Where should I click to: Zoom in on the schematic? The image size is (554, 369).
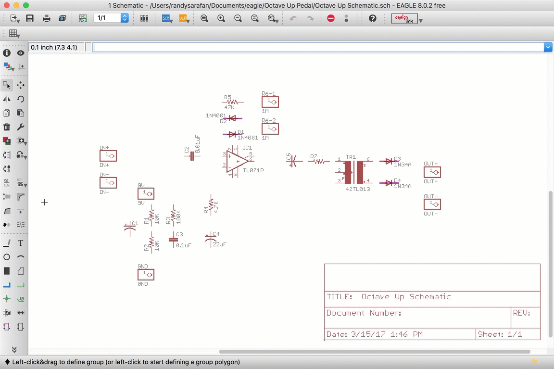(221, 18)
